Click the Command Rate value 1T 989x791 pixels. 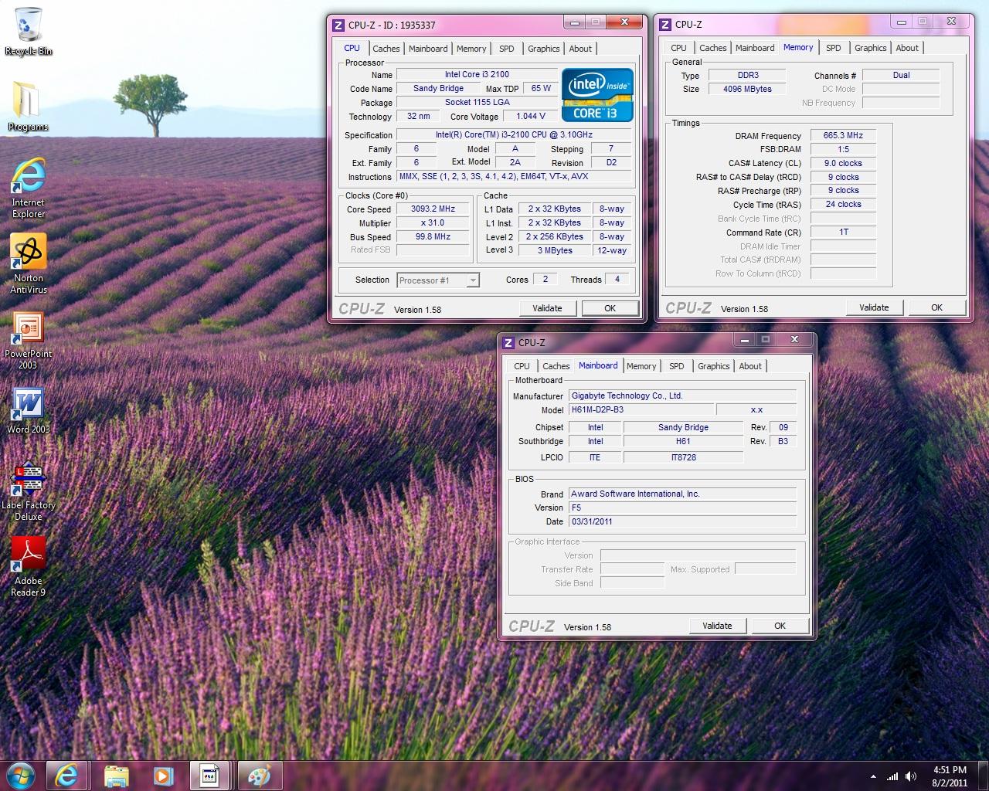[843, 232]
